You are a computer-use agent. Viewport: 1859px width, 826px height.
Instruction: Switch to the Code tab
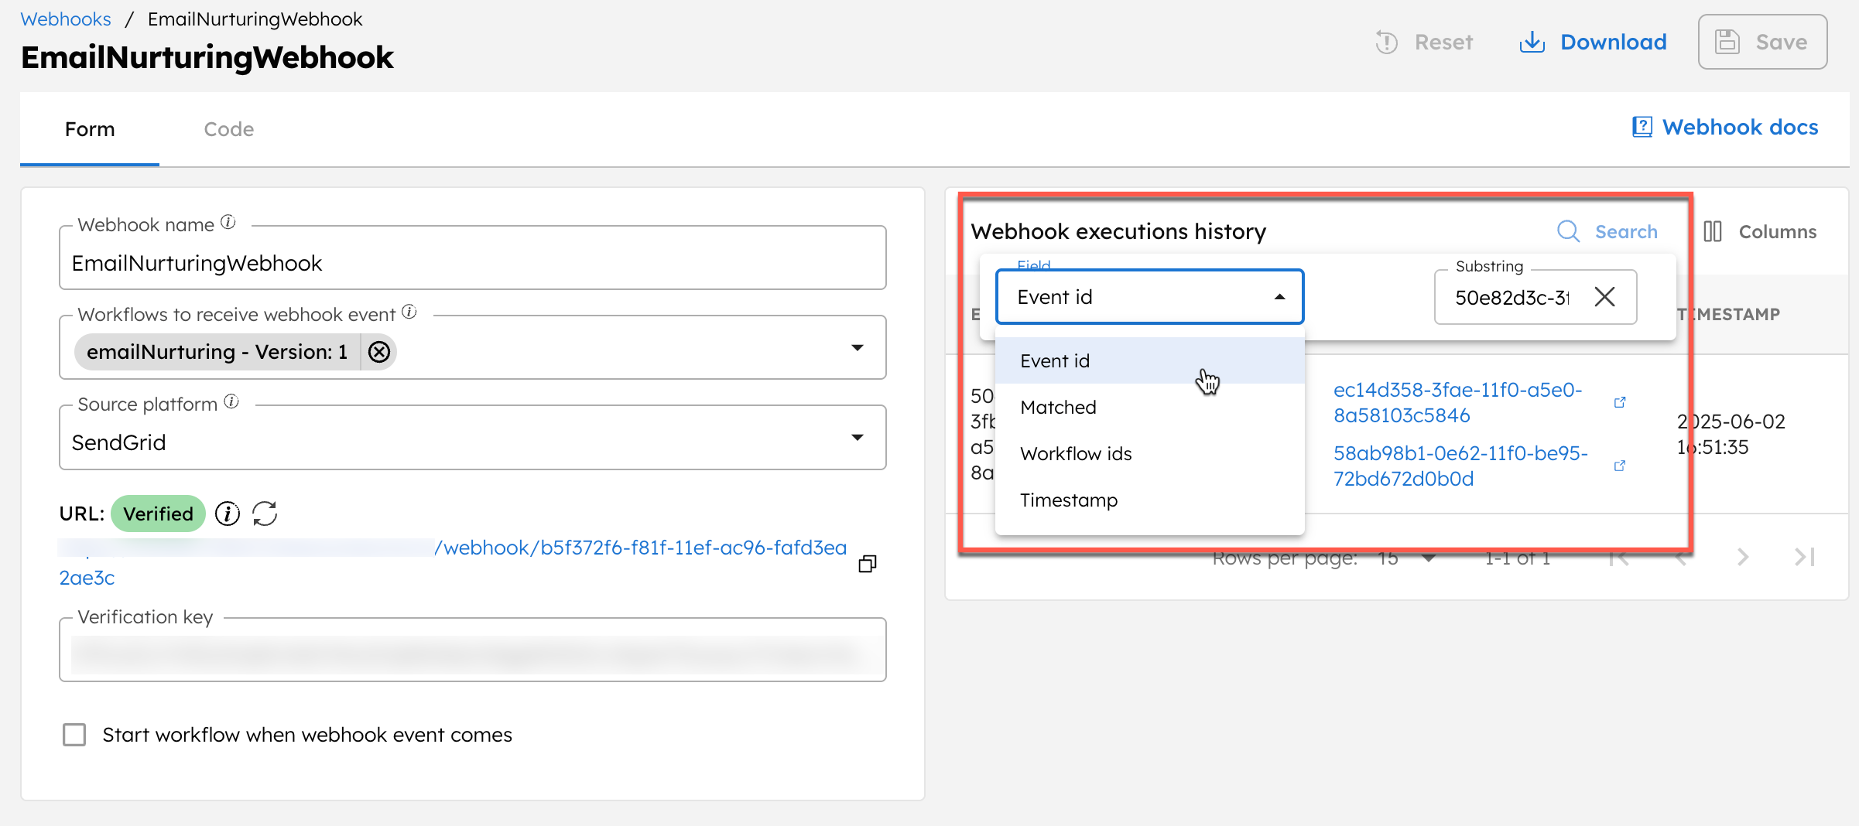click(x=228, y=128)
